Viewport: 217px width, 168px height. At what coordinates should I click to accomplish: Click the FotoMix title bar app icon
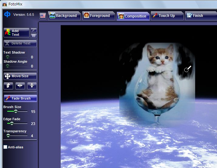coord(5,4)
